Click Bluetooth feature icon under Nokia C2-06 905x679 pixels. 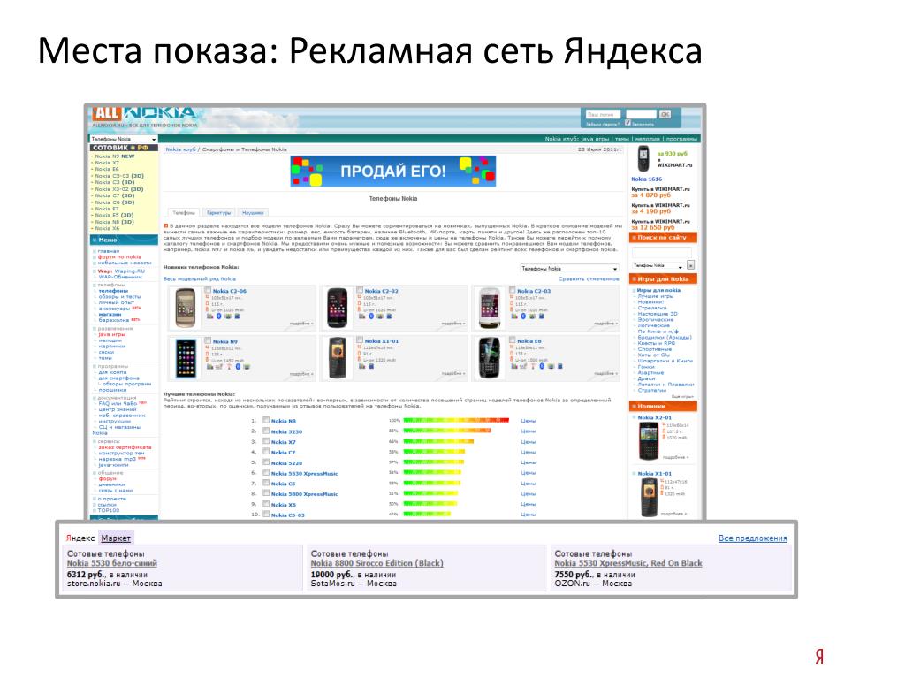pyautogui.click(x=219, y=317)
